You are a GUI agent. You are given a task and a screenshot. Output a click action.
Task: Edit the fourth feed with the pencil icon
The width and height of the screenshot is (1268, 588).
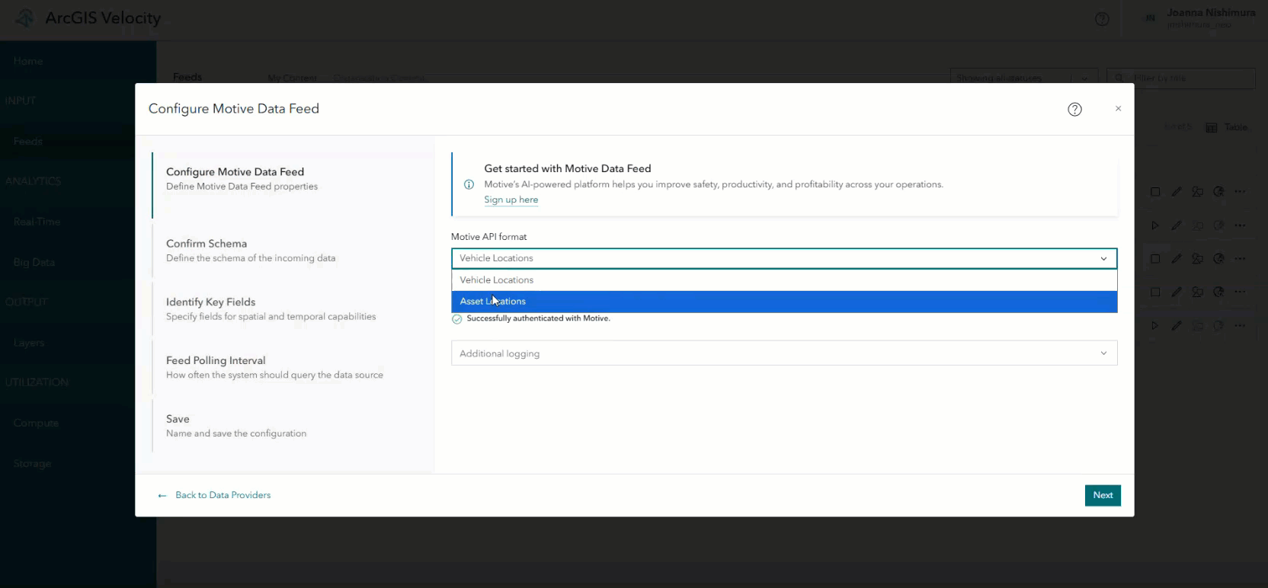pos(1177,292)
